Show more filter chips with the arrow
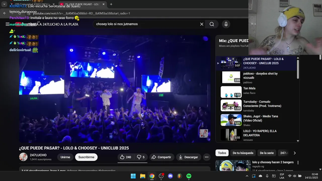Screen dimensions: 322x181 295,153
